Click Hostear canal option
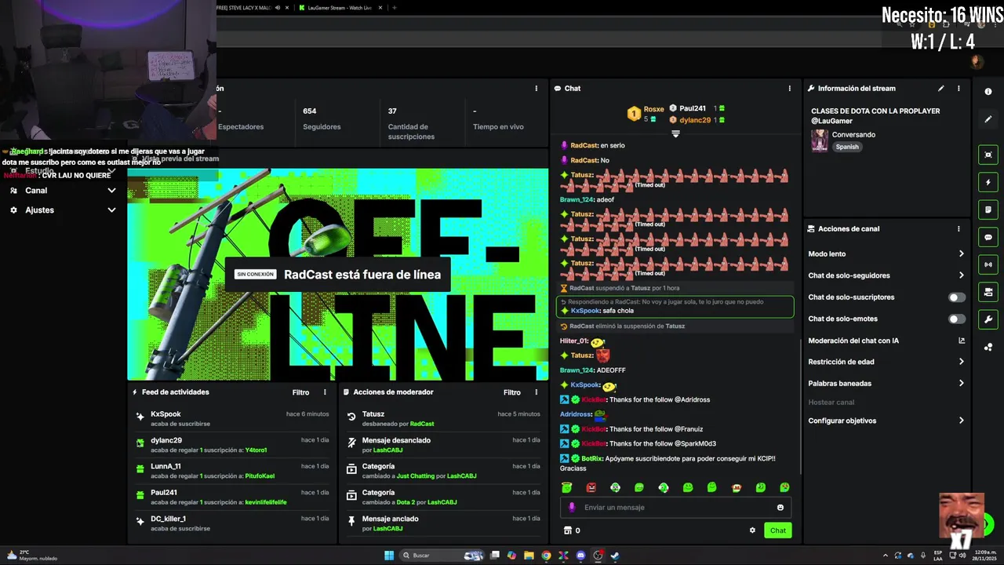 point(831,403)
